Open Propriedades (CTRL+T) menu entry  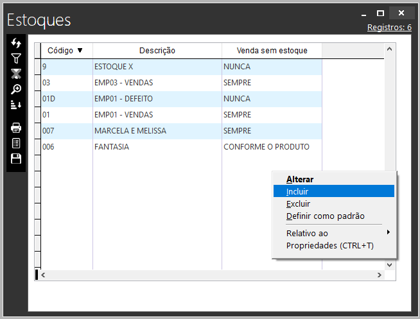[333, 246]
